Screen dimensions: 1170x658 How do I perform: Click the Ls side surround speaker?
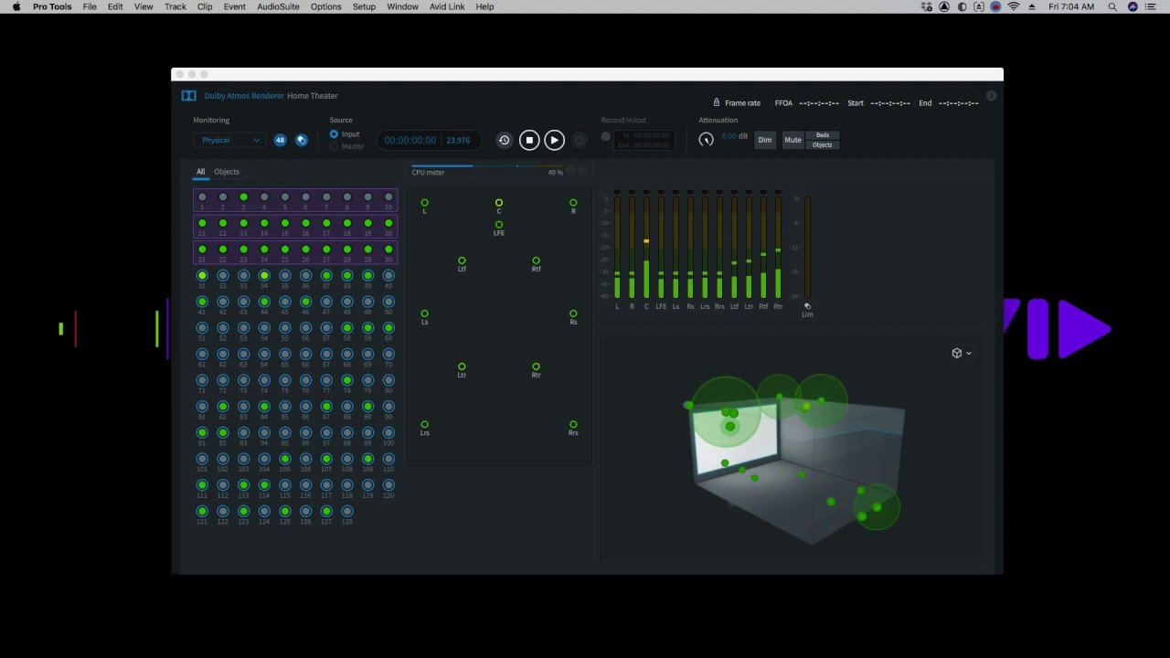(x=424, y=313)
